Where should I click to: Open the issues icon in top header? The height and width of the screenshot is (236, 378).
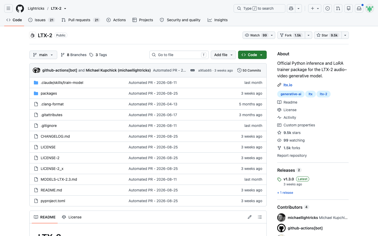pyautogui.click(x=328, y=8)
